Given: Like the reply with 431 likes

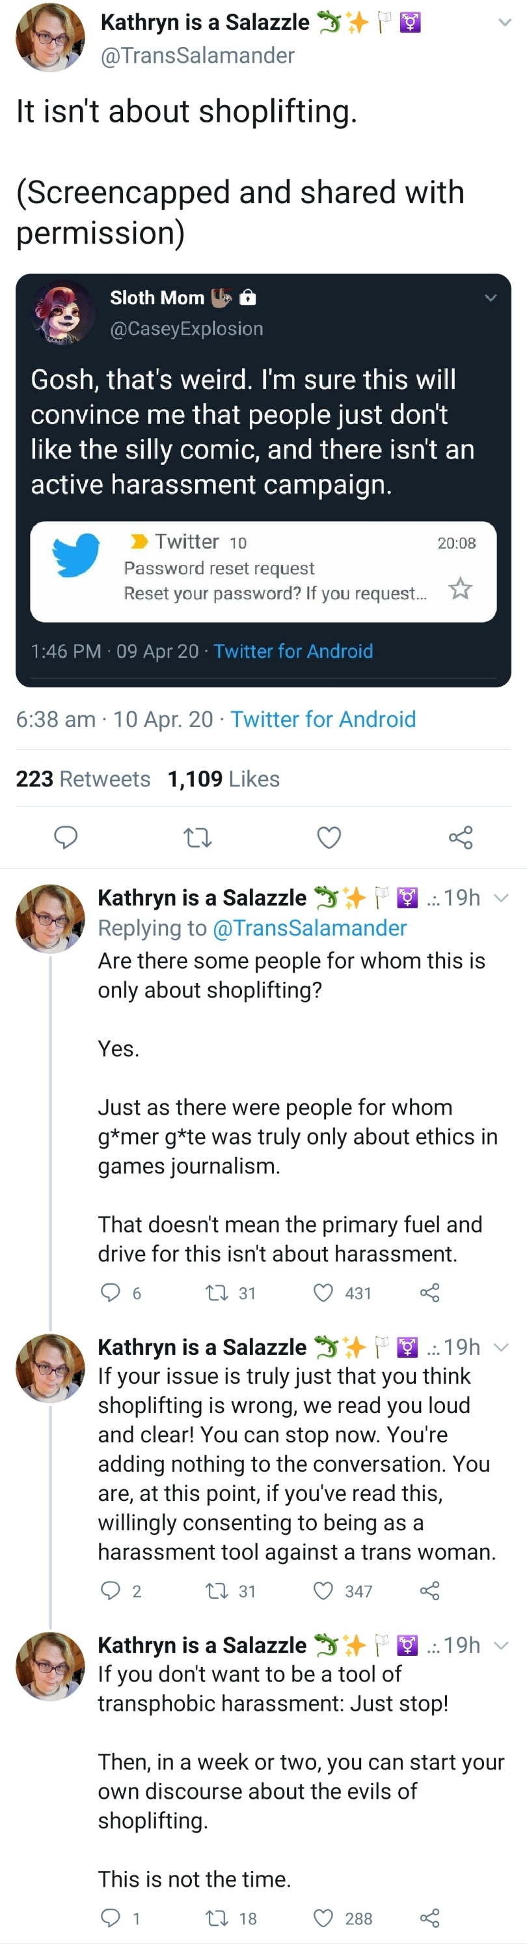Looking at the screenshot, I should coord(323,1293).
